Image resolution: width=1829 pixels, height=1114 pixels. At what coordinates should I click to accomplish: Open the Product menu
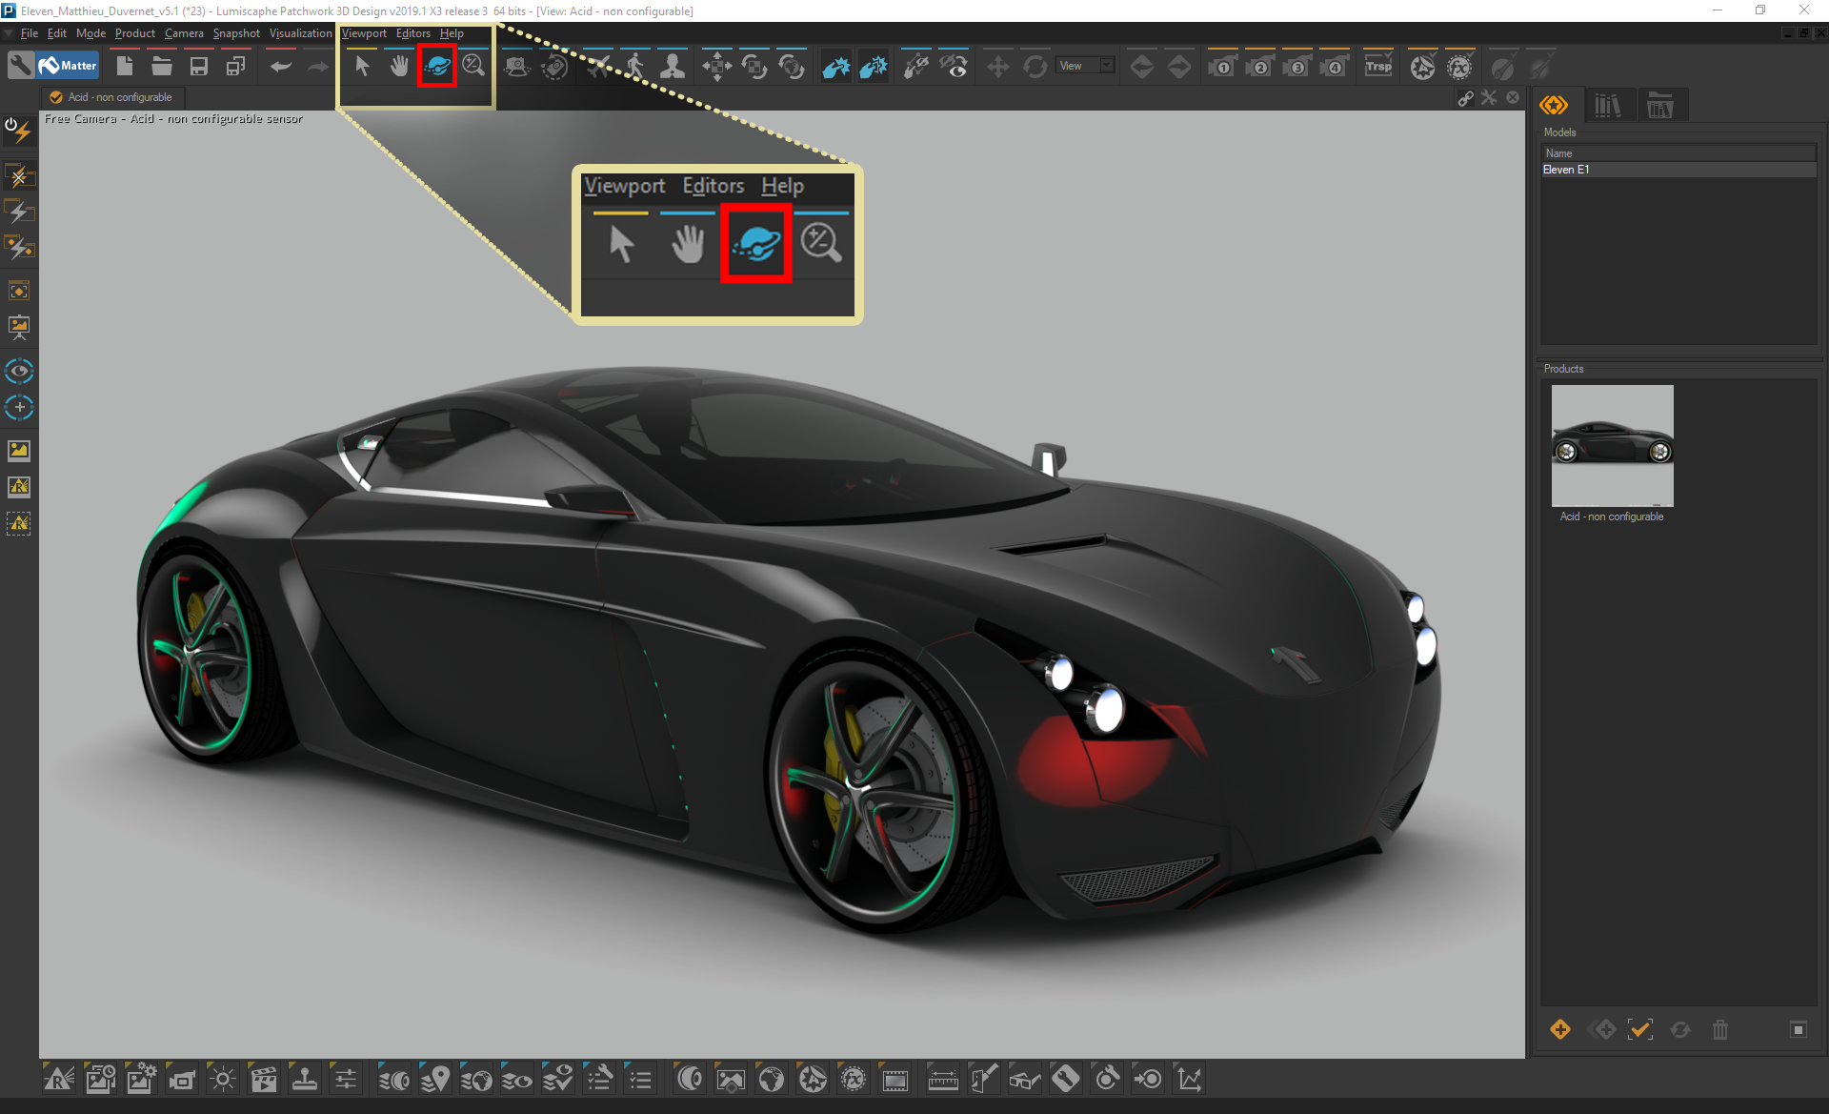click(135, 33)
